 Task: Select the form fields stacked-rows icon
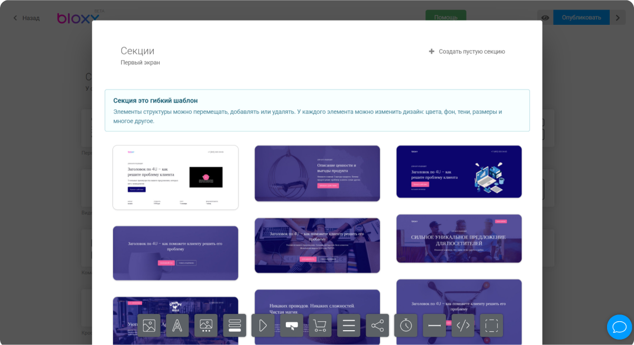(x=235, y=325)
